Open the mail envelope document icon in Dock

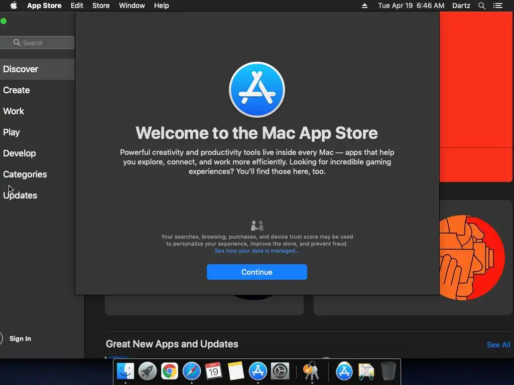pyautogui.click(x=366, y=371)
